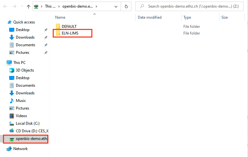
Task: Click the 'File folder' type of ELN-LIMS
Action: pos(192,33)
